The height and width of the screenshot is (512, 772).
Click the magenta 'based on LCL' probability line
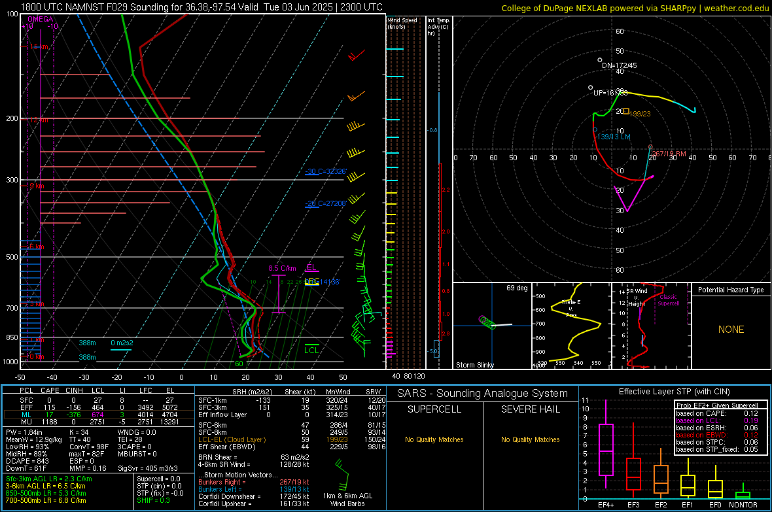716,420
